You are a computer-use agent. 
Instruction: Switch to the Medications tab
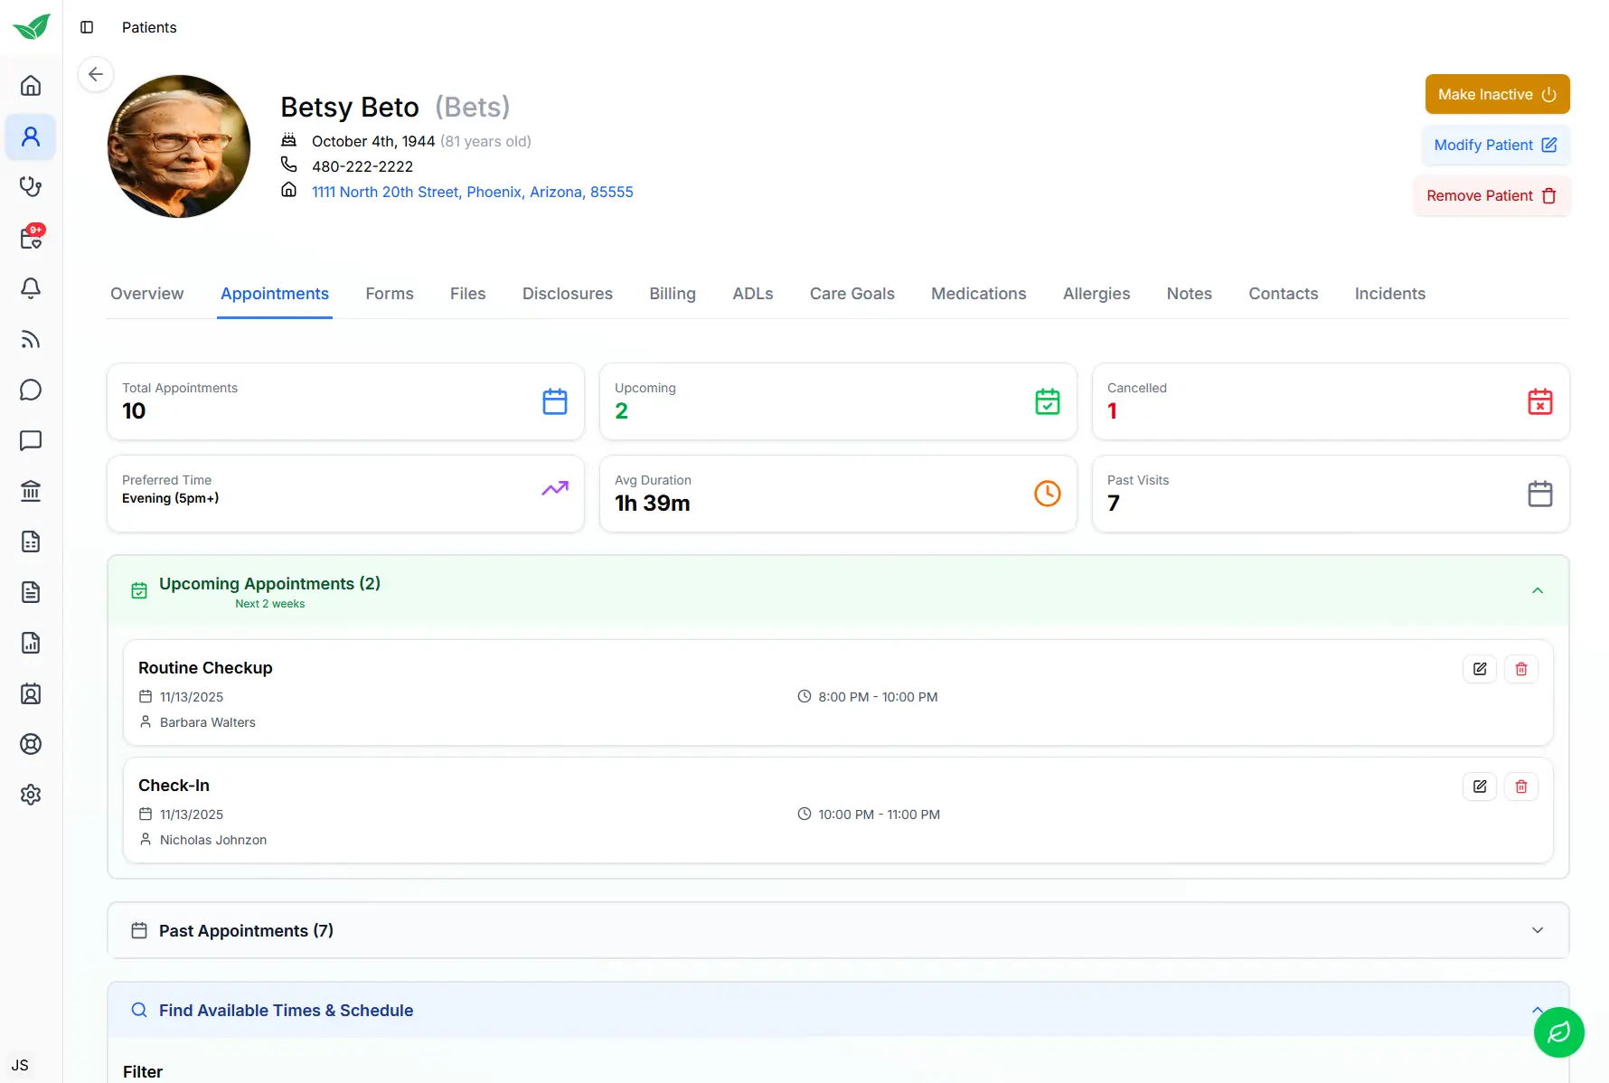pyautogui.click(x=978, y=294)
